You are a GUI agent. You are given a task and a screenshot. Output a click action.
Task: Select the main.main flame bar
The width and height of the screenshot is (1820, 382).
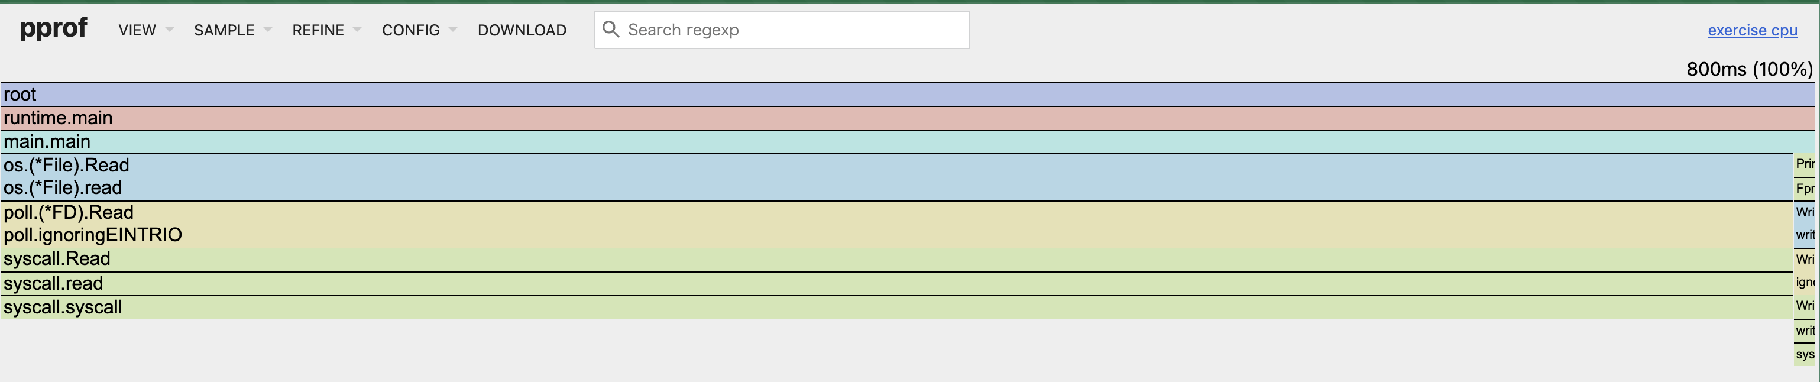click(908, 142)
